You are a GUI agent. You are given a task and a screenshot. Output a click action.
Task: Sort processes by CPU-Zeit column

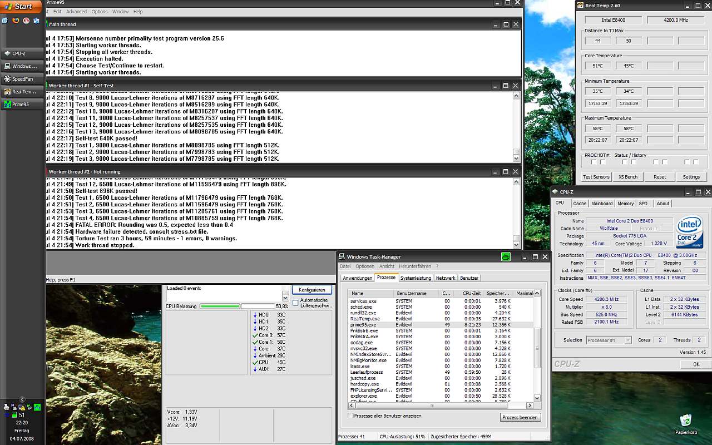pyautogui.click(x=469, y=293)
